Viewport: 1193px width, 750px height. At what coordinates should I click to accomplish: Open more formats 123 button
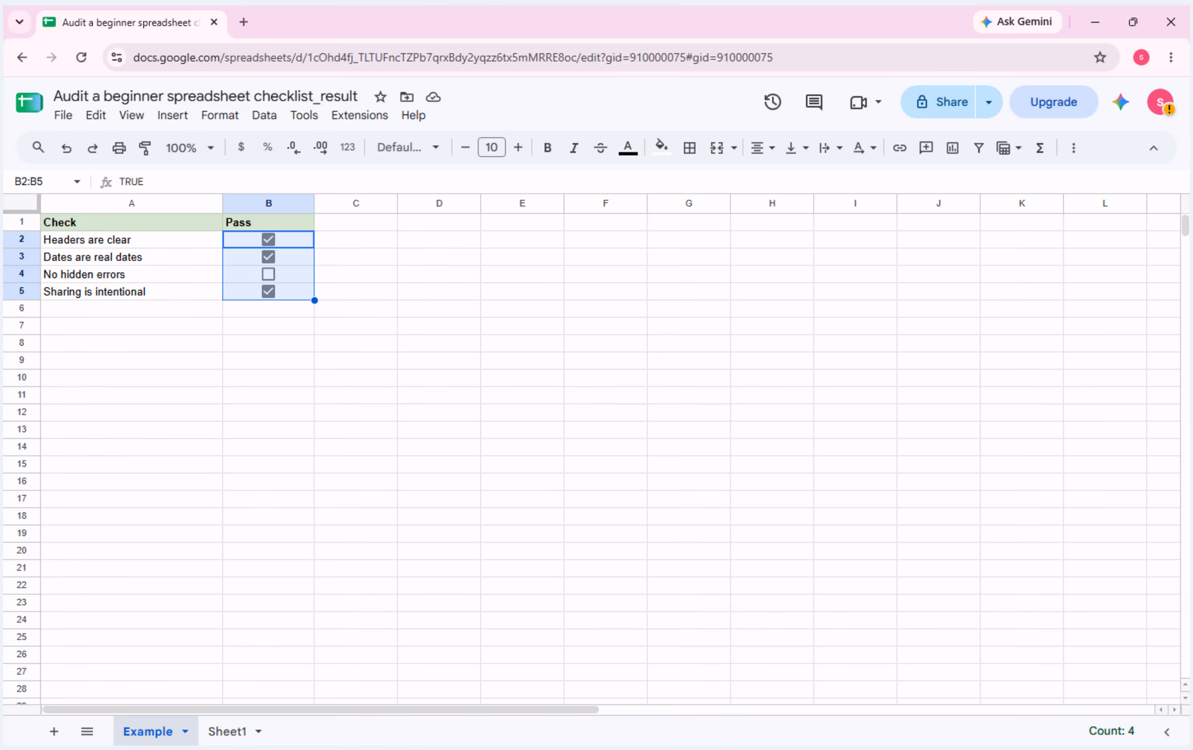[348, 147]
